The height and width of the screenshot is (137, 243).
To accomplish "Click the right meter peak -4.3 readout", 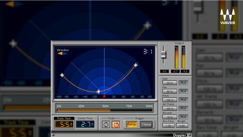I will (x=185, y=71).
